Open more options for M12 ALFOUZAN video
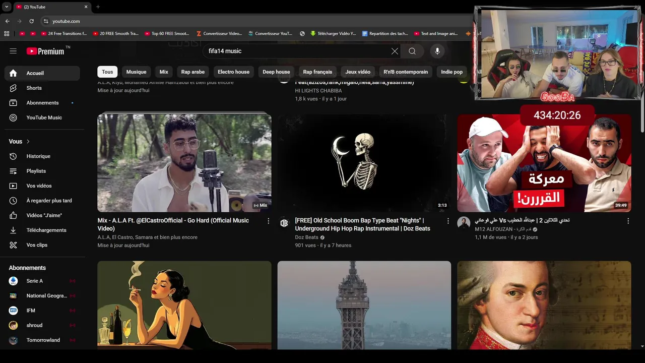The width and height of the screenshot is (645, 363). pyautogui.click(x=628, y=221)
